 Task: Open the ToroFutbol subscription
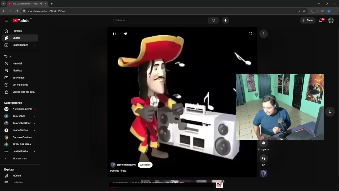[x=20, y=116]
